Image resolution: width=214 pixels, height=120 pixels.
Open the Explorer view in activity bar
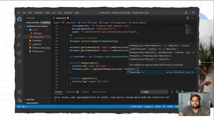(19, 19)
